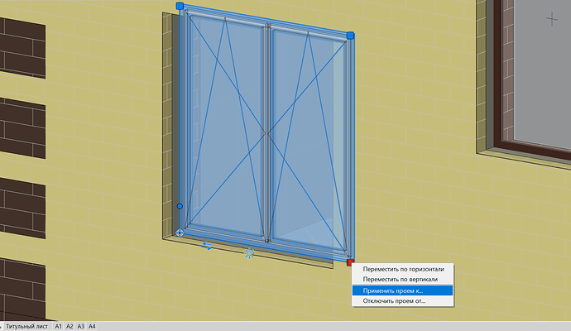Select the blue square grip at top-left window corner
This screenshot has height=331, width=571.
click(180, 6)
